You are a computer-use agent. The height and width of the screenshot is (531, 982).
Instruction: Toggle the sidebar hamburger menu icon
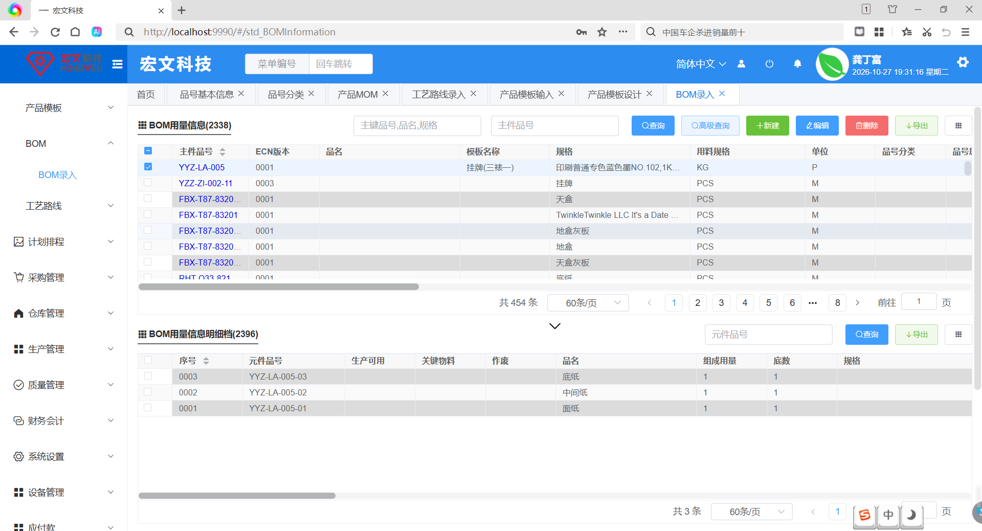[x=117, y=64]
